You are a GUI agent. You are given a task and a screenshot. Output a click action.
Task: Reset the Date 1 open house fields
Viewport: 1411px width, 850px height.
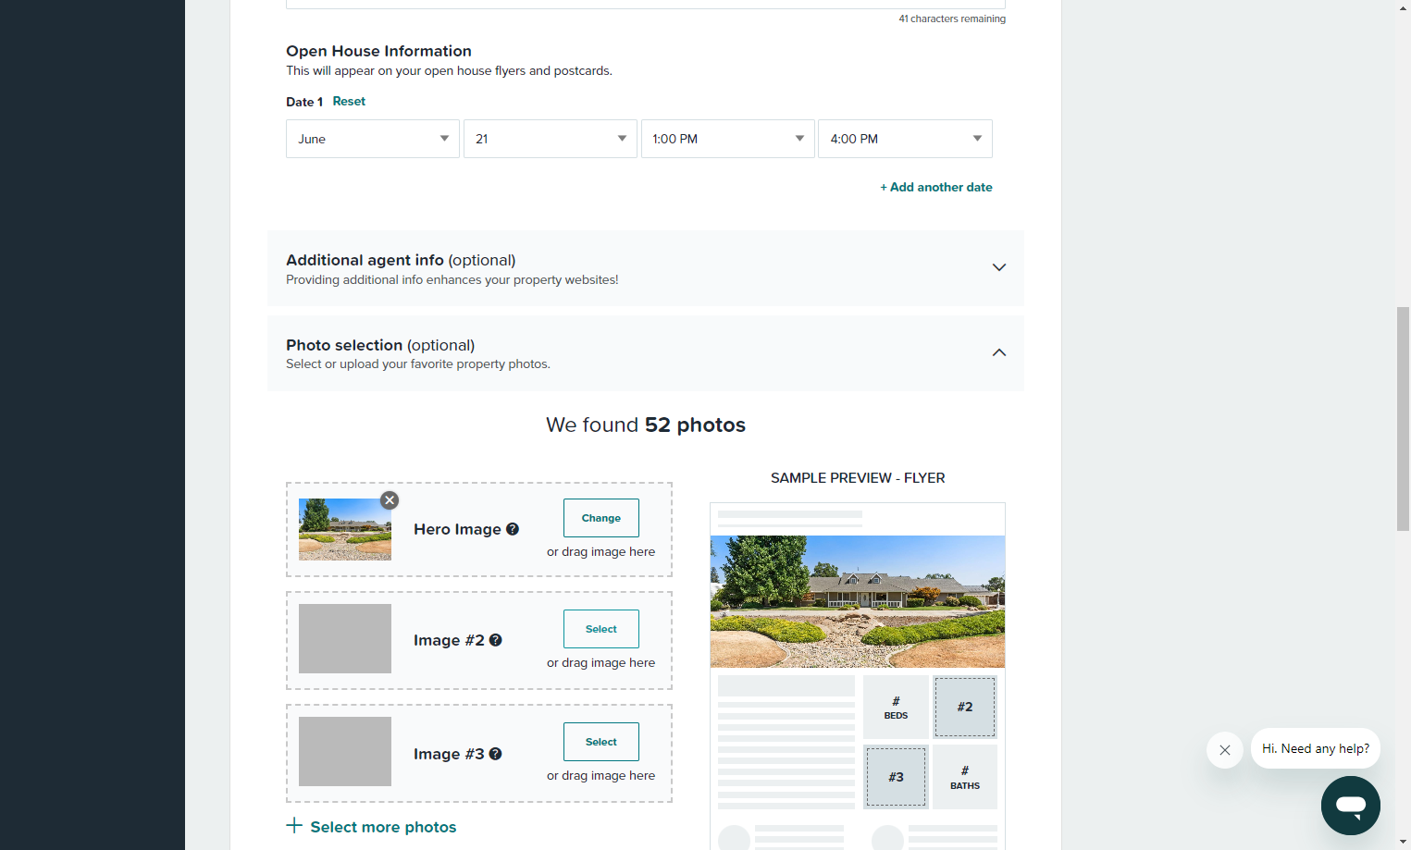pyautogui.click(x=349, y=102)
